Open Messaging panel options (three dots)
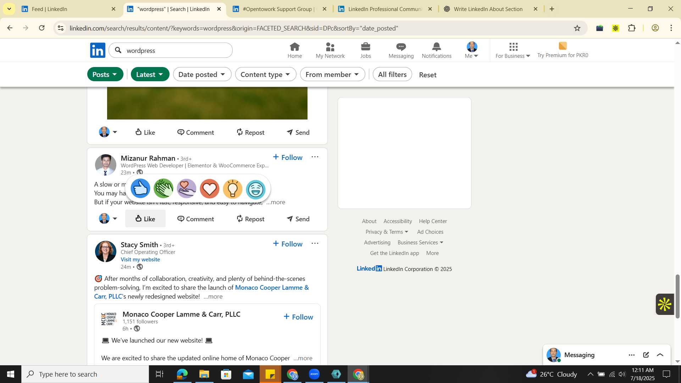This screenshot has height=383, width=681. [632, 355]
